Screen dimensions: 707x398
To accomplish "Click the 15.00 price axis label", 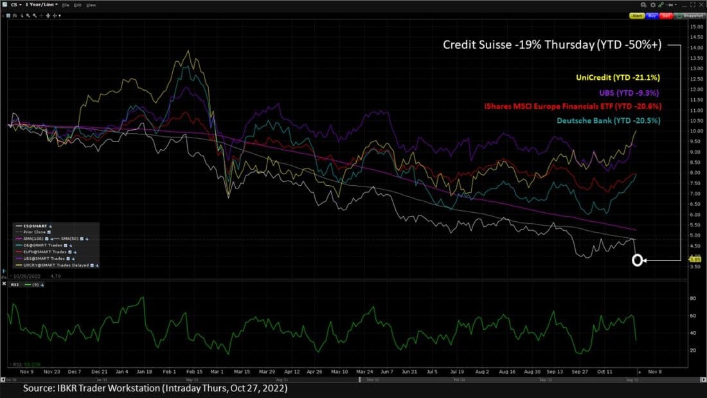I will [697, 26].
